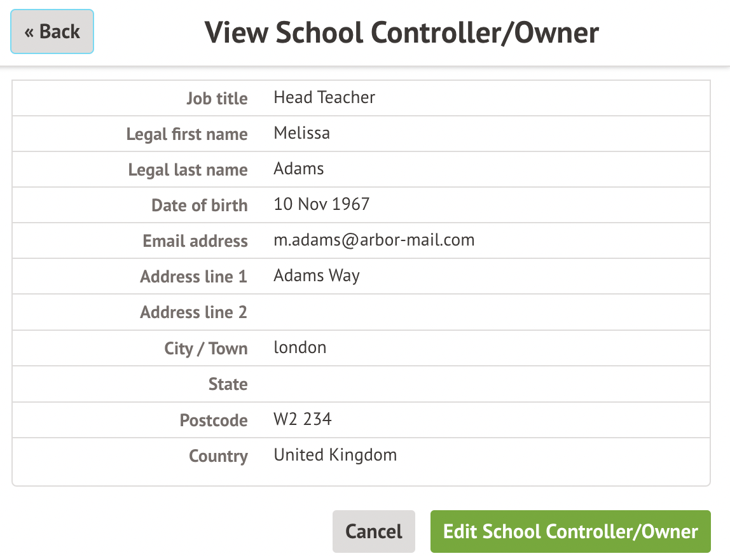Click the m.adams@arbor-mail.com email value
This screenshot has width=730, height=556.
(x=374, y=240)
